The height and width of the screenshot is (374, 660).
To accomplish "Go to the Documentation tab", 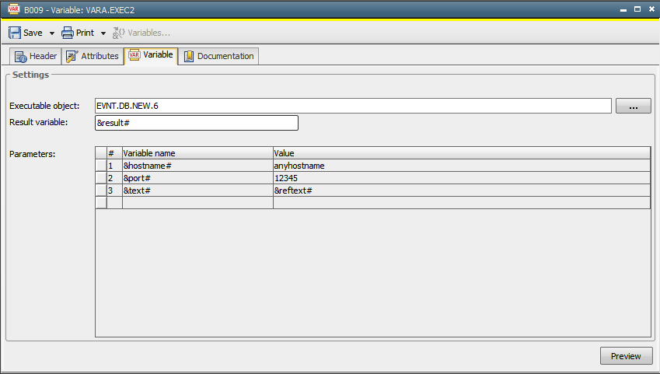I will coord(218,56).
